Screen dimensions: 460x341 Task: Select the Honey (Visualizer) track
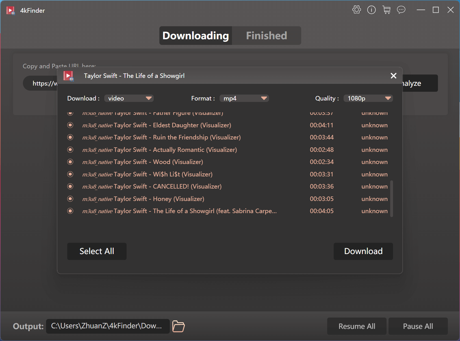(x=70, y=199)
